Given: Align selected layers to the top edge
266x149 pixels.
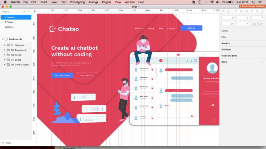Looking at the screenshot, I should tap(252, 11).
